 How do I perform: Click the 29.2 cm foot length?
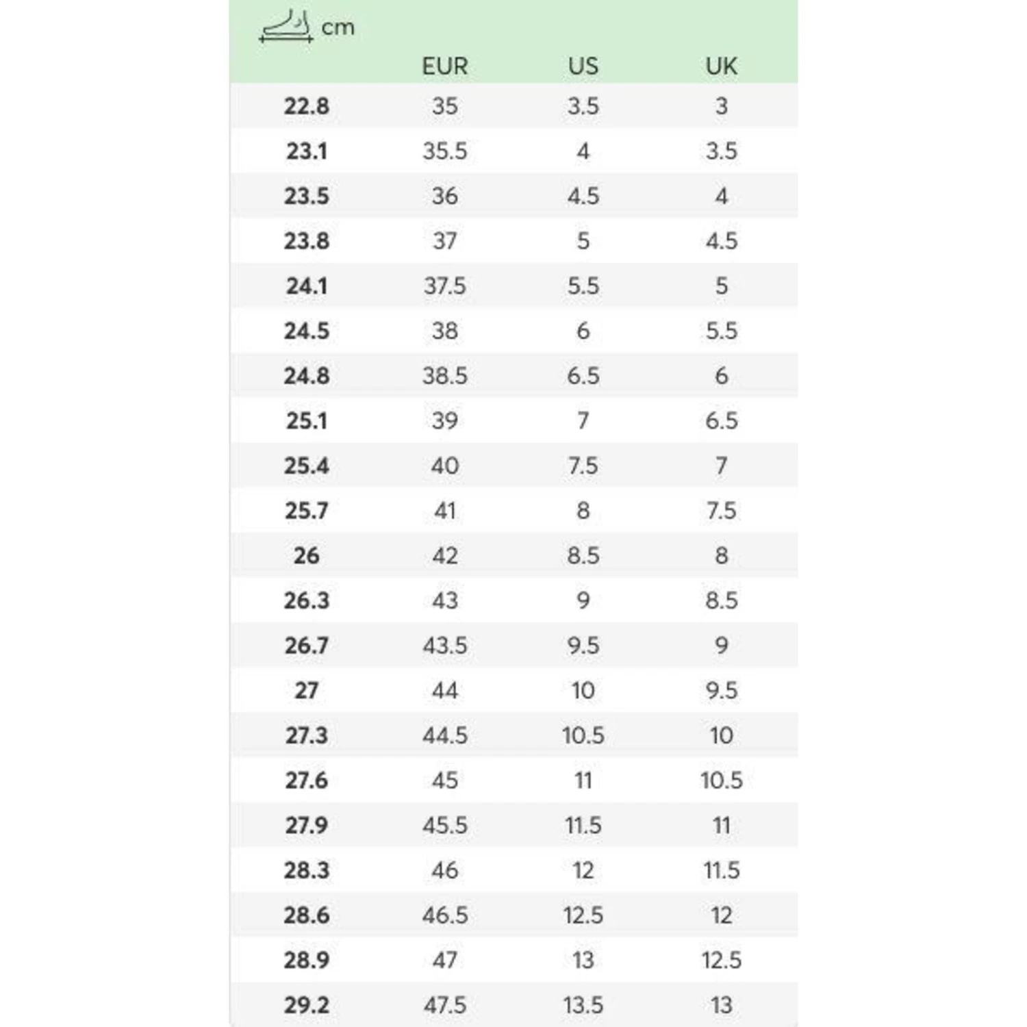307,1006
